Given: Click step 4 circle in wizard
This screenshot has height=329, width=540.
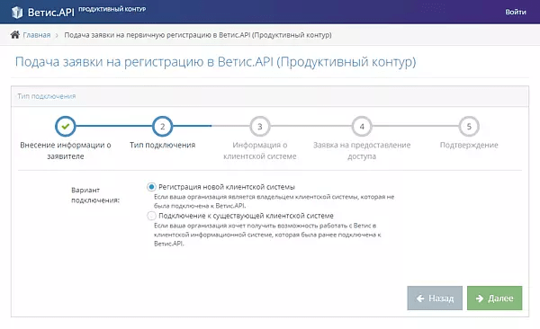Looking at the screenshot, I should click(x=362, y=127).
